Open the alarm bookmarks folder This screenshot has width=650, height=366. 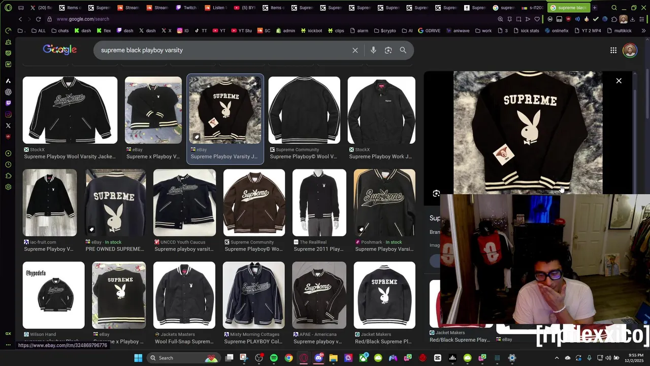[x=359, y=30]
